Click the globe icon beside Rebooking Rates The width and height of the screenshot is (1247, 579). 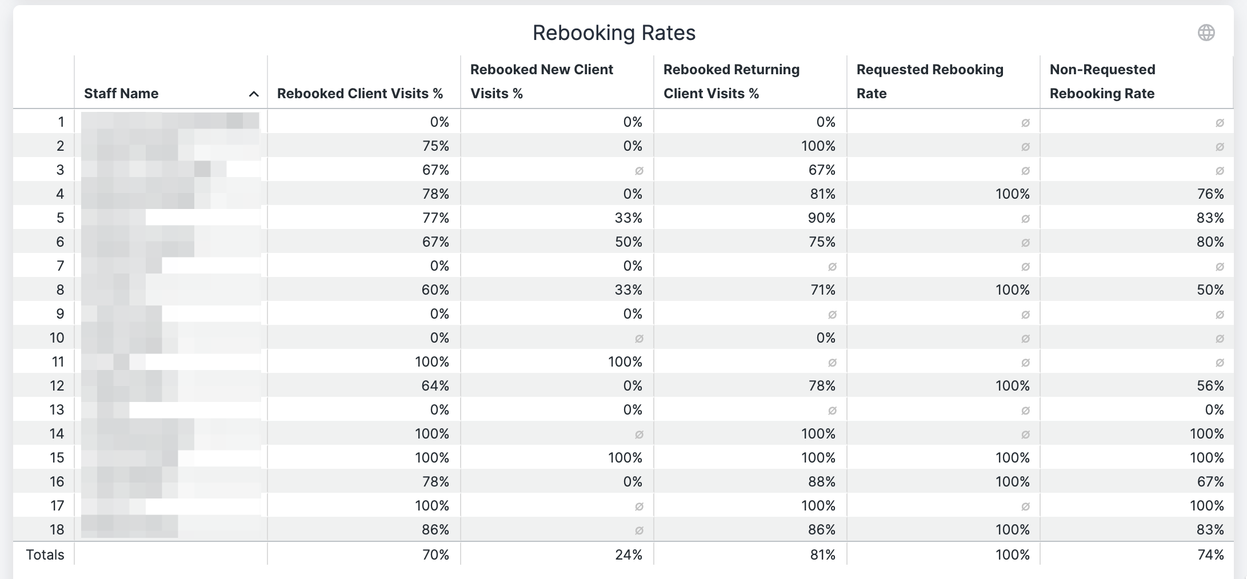click(x=1206, y=33)
